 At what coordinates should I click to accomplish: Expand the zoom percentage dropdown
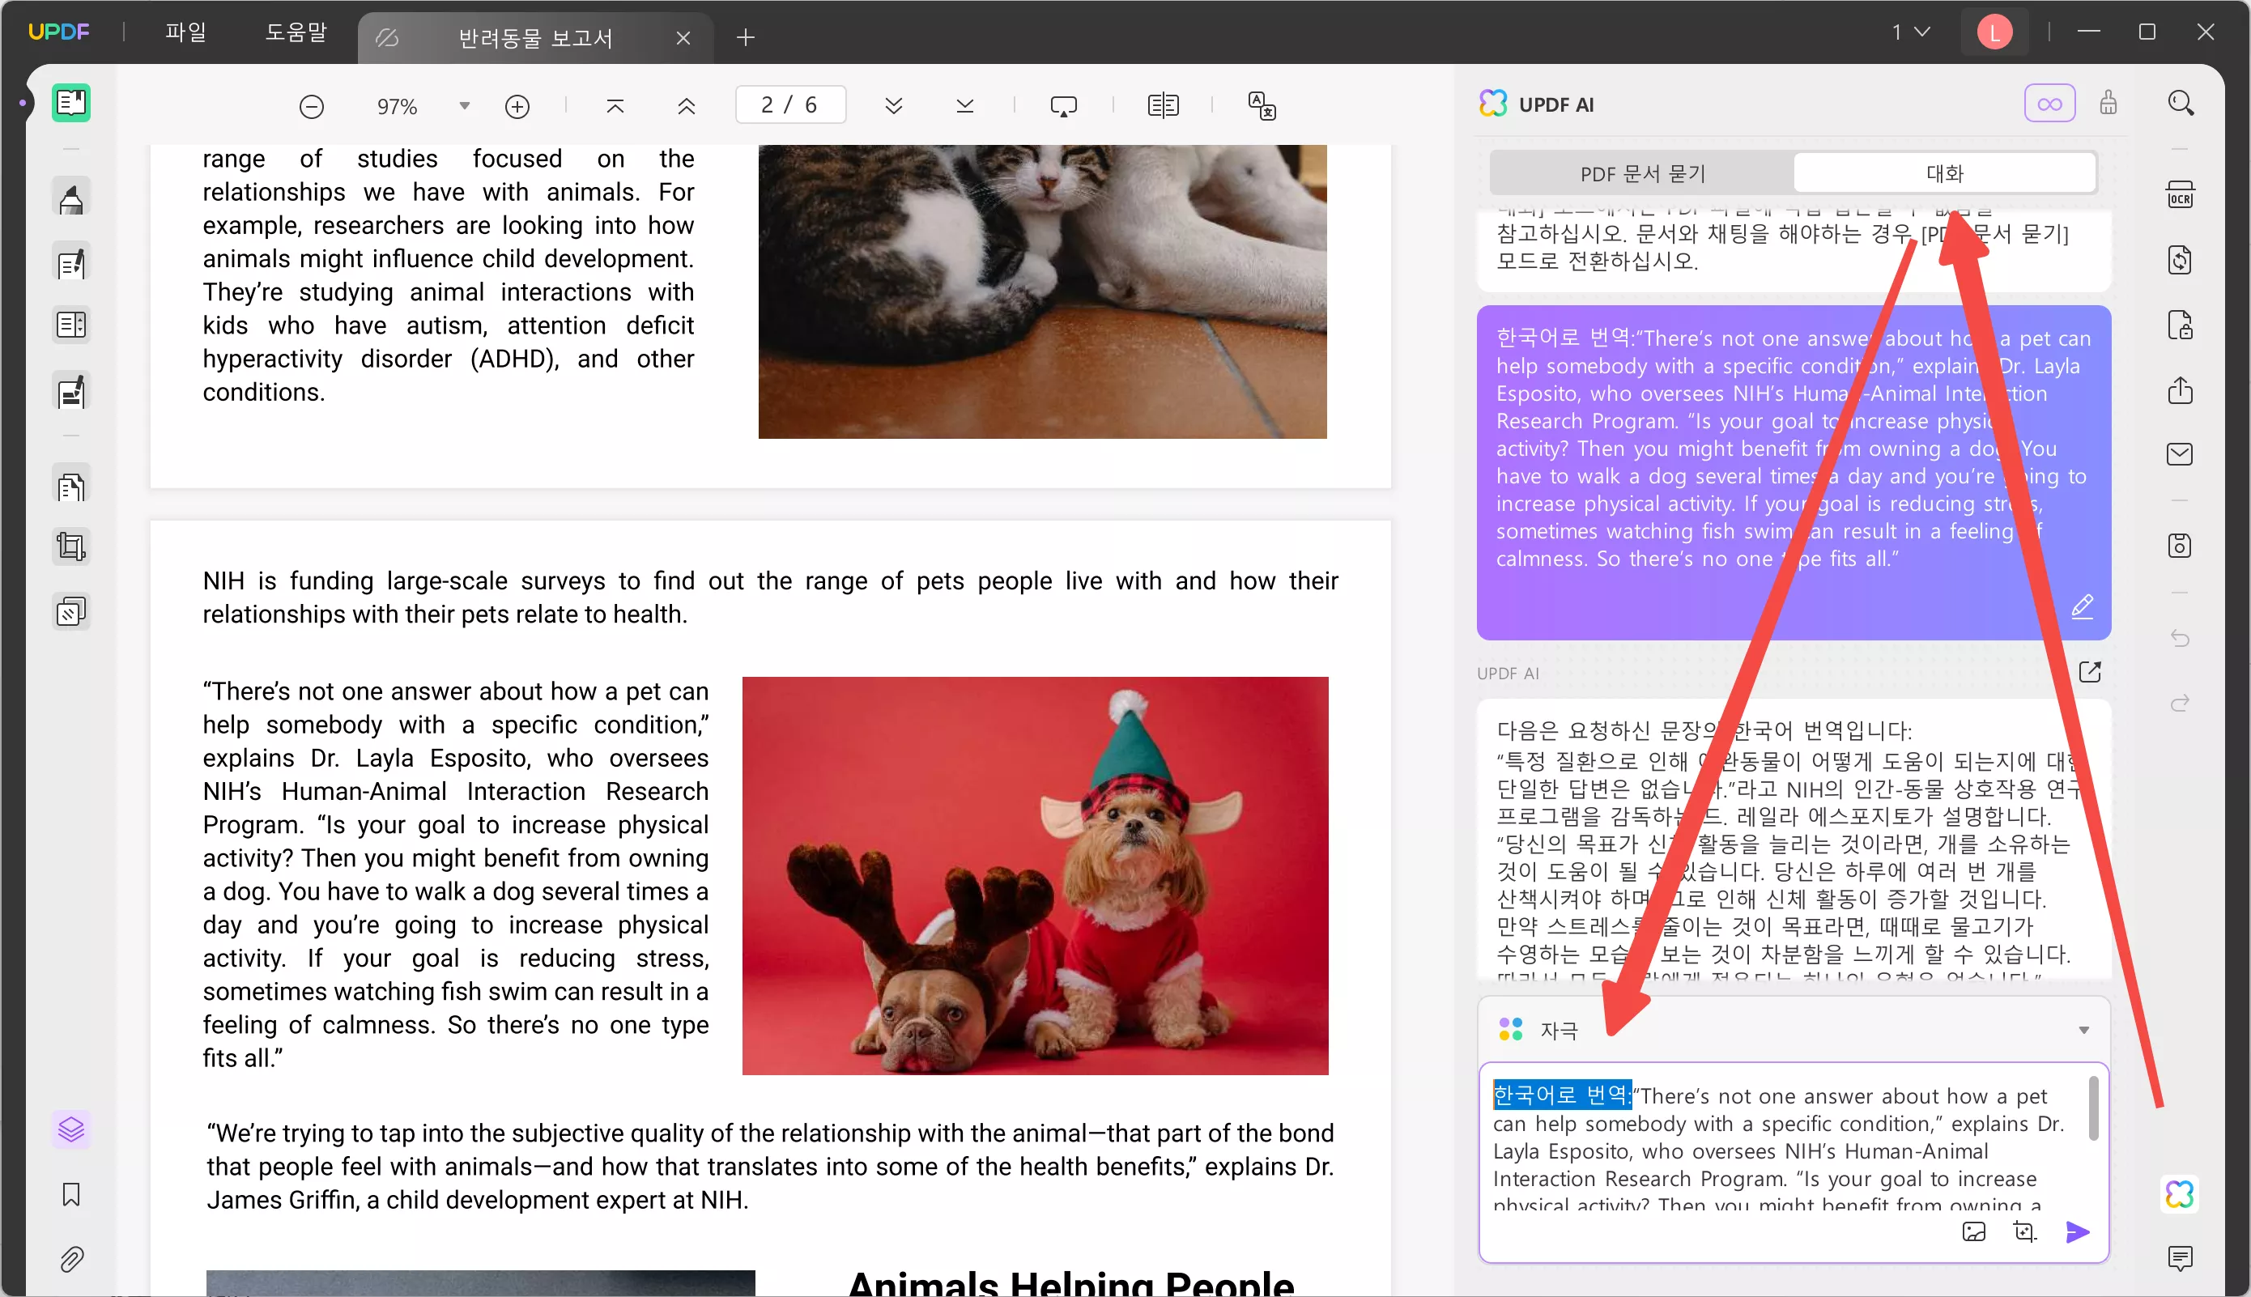pos(464,106)
